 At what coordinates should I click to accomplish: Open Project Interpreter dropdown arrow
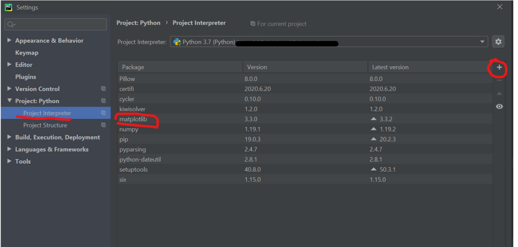[x=482, y=42]
